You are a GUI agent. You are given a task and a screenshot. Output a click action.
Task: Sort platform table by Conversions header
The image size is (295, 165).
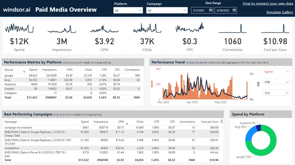tap(132, 69)
